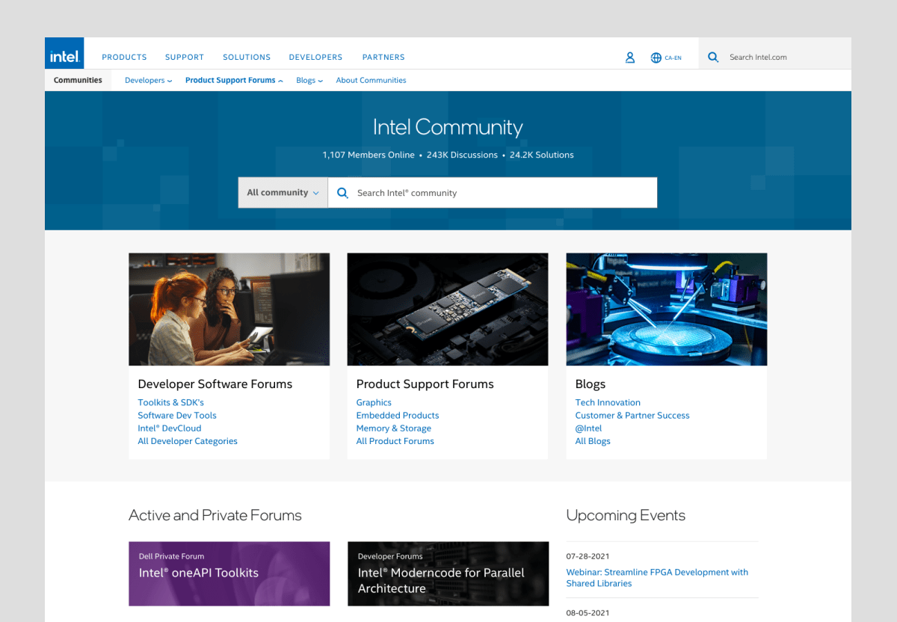Open the SOLUTIONS menu
The image size is (897, 622).
click(247, 57)
